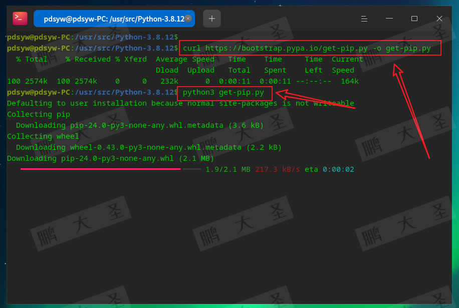Open a new tab with the plus icon
The height and width of the screenshot is (308, 459).
(x=211, y=18)
